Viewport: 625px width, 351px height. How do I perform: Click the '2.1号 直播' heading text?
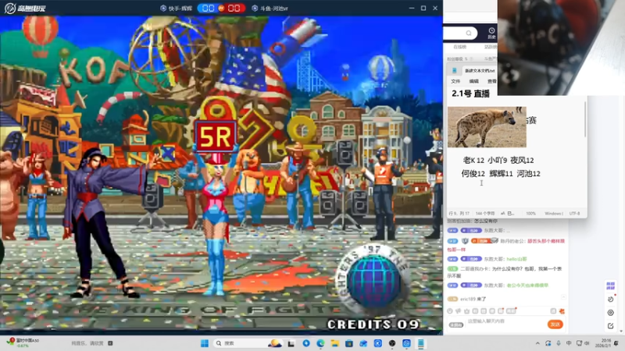pyautogui.click(x=470, y=94)
